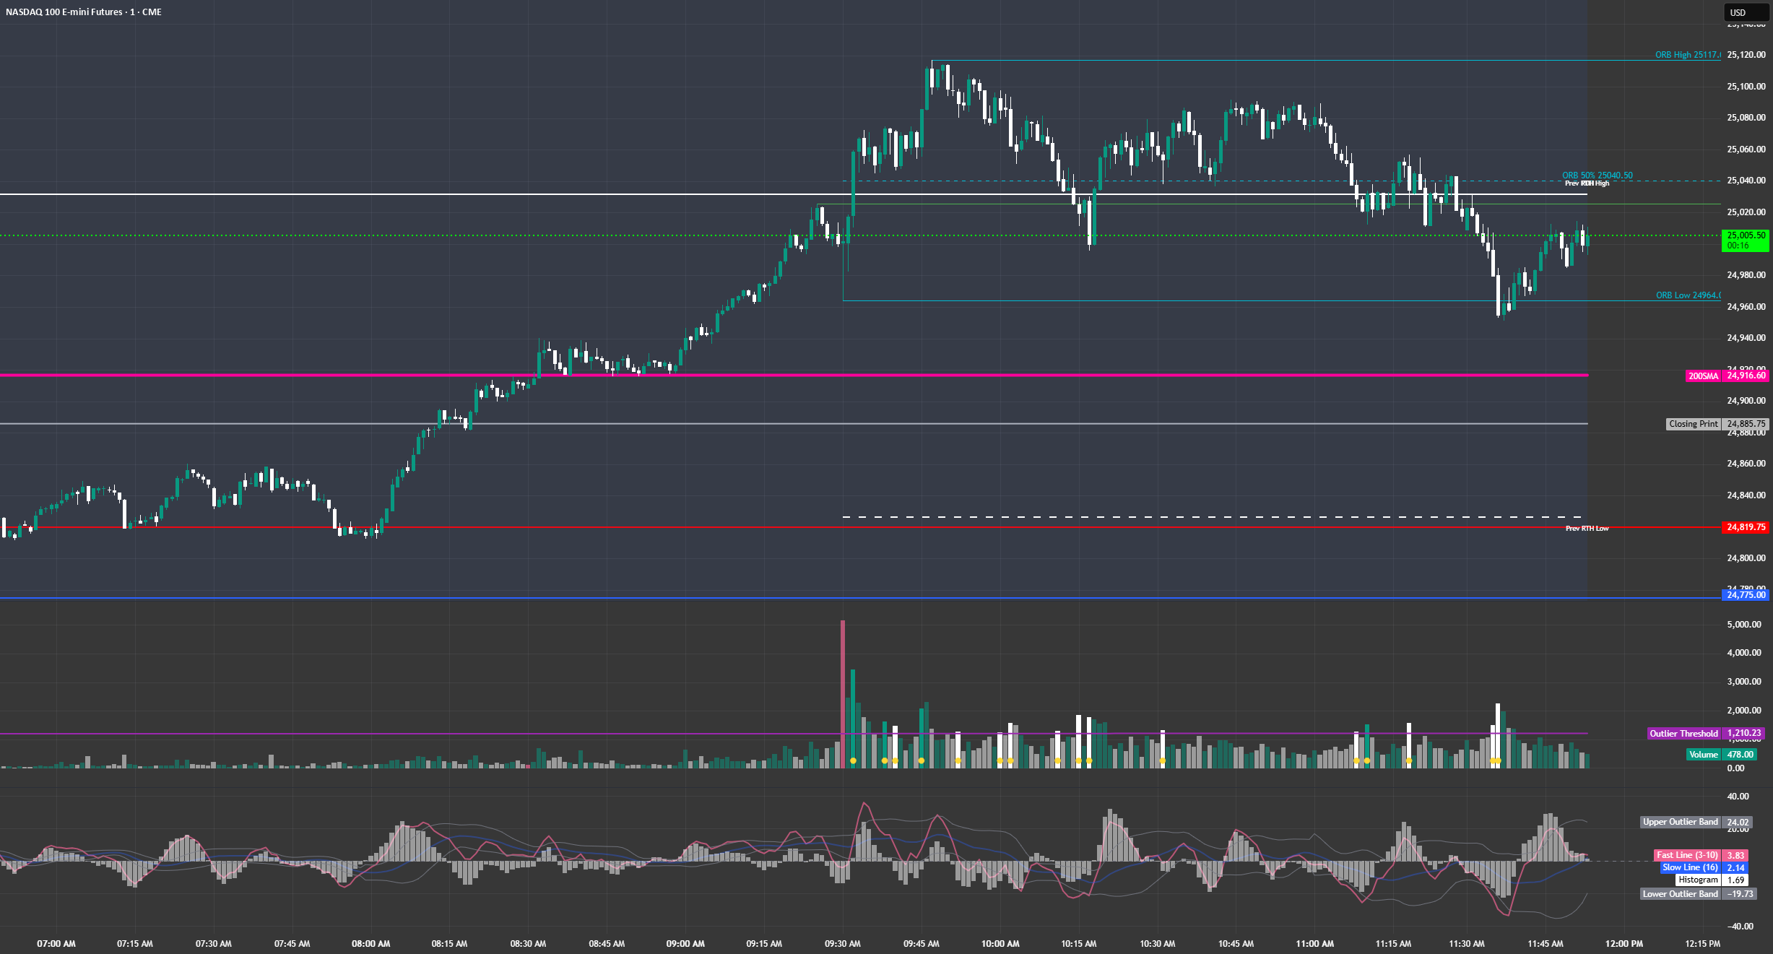Click the Closing Print label
Viewport: 1773px width, 954px height.
[x=1694, y=424]
